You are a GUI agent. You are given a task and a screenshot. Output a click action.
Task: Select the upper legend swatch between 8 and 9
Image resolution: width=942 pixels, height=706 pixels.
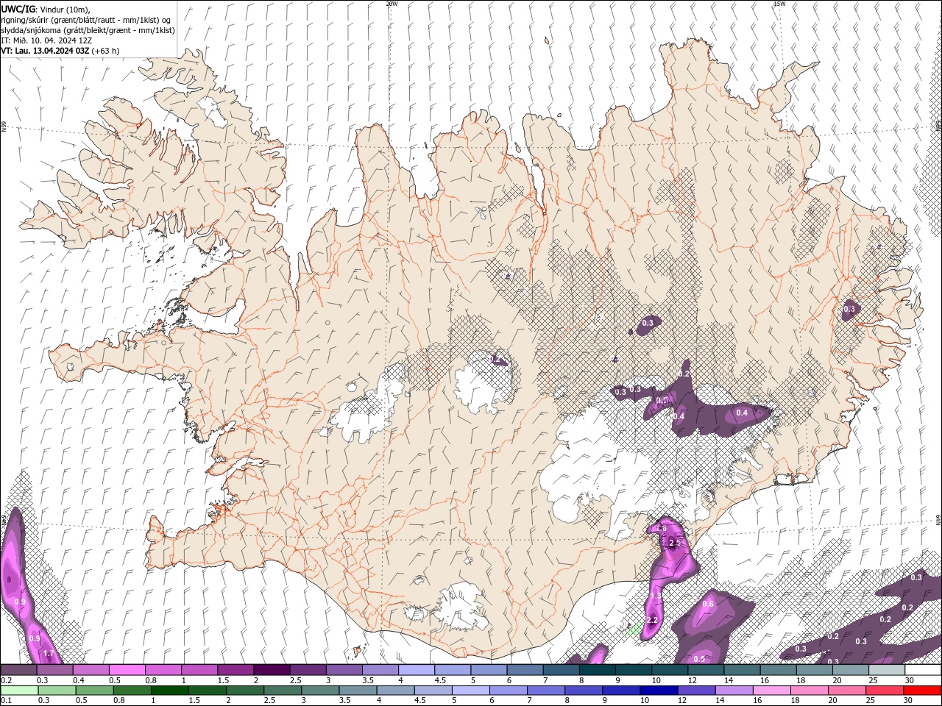[597, 669]
